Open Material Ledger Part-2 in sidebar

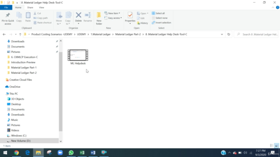(x=24, y=73)
